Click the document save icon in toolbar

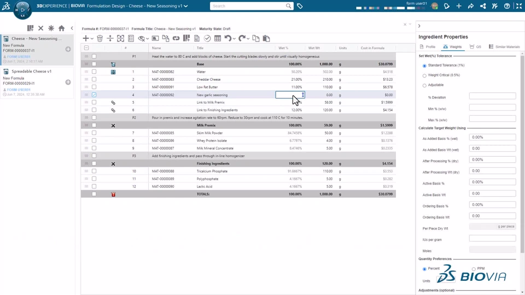(197, 38)
